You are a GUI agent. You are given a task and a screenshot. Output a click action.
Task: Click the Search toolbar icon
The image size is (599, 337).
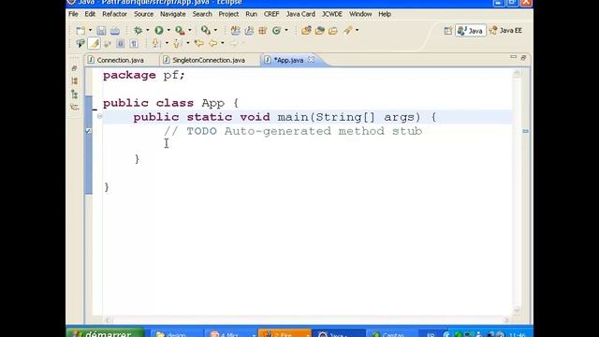click(206, 30)
